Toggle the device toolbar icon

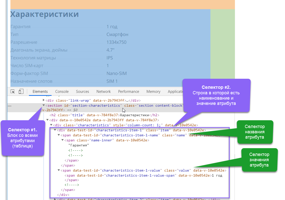[21, 92]
